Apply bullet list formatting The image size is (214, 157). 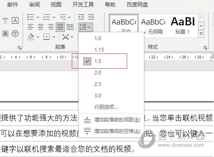click(31, 17)
